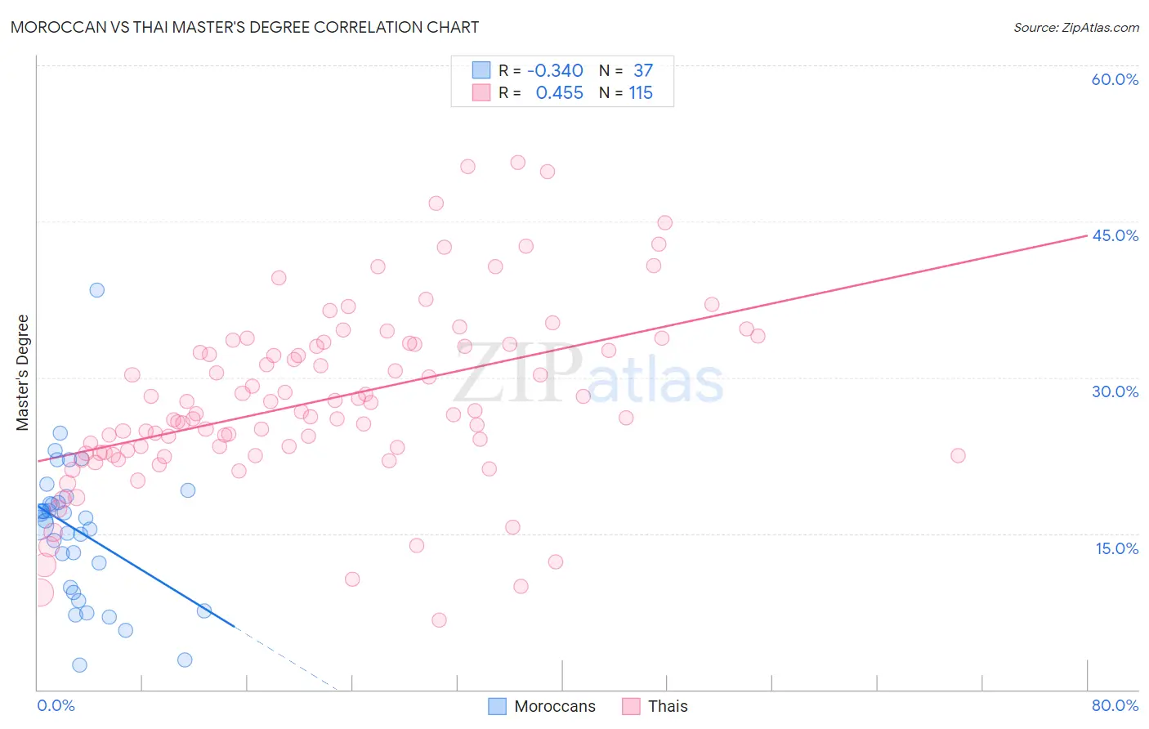Image resolution: width=1149 pixels, height=729 pixels.
Task: Select the Moroccans legend label
Action: tap(555, 706)
